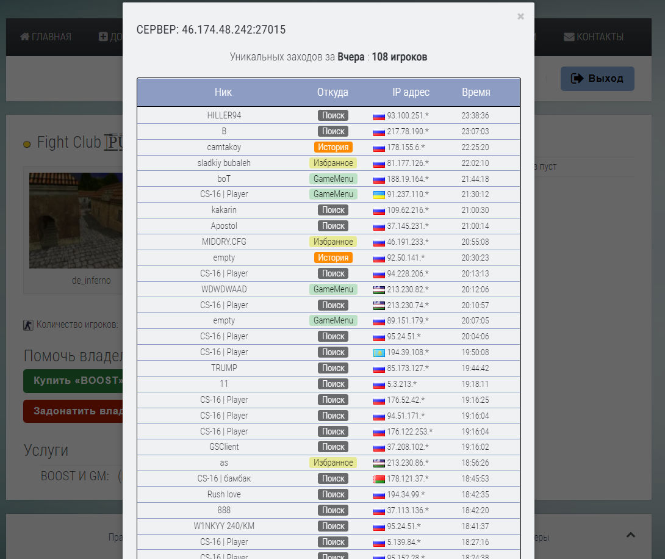Go to ГЛАВНАЯ page in navigation
665x559 pixels.
tap(46, 37)
